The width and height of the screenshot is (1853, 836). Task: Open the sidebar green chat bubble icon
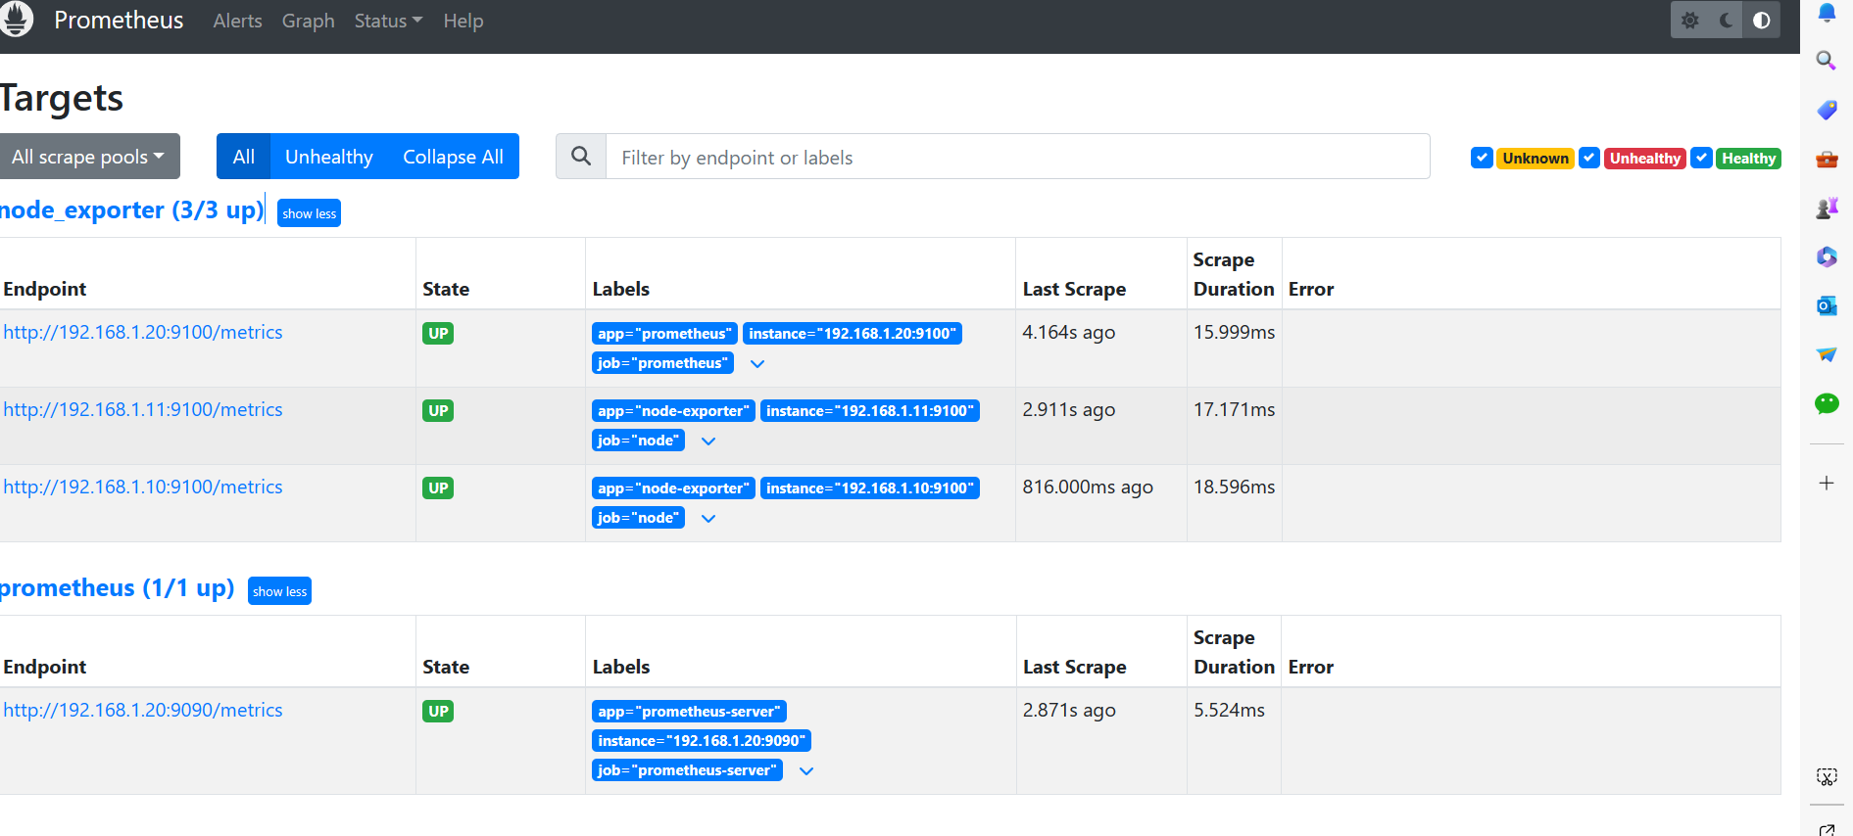[1827, 403]
